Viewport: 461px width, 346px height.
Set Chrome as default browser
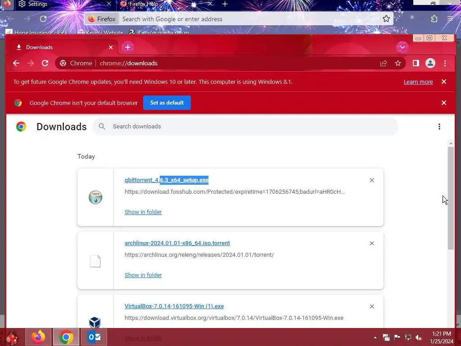[x=167, y=103]
